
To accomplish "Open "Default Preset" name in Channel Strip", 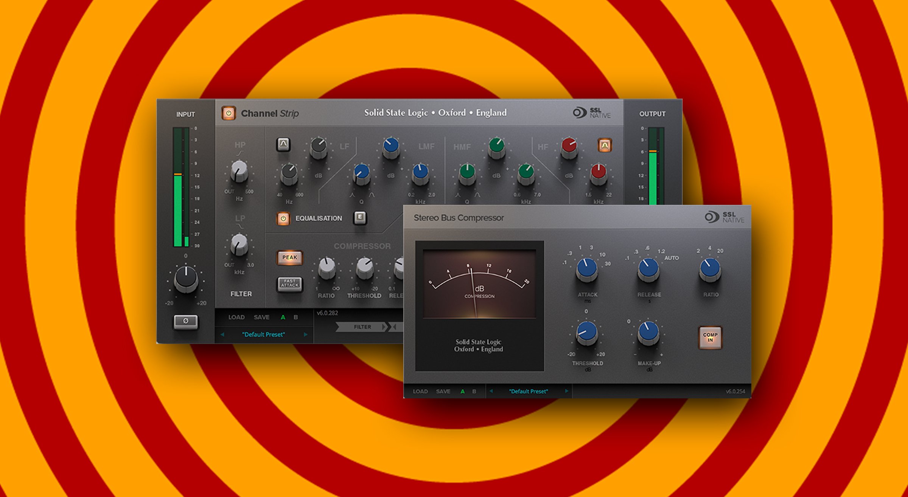I will tap(263, 334).
